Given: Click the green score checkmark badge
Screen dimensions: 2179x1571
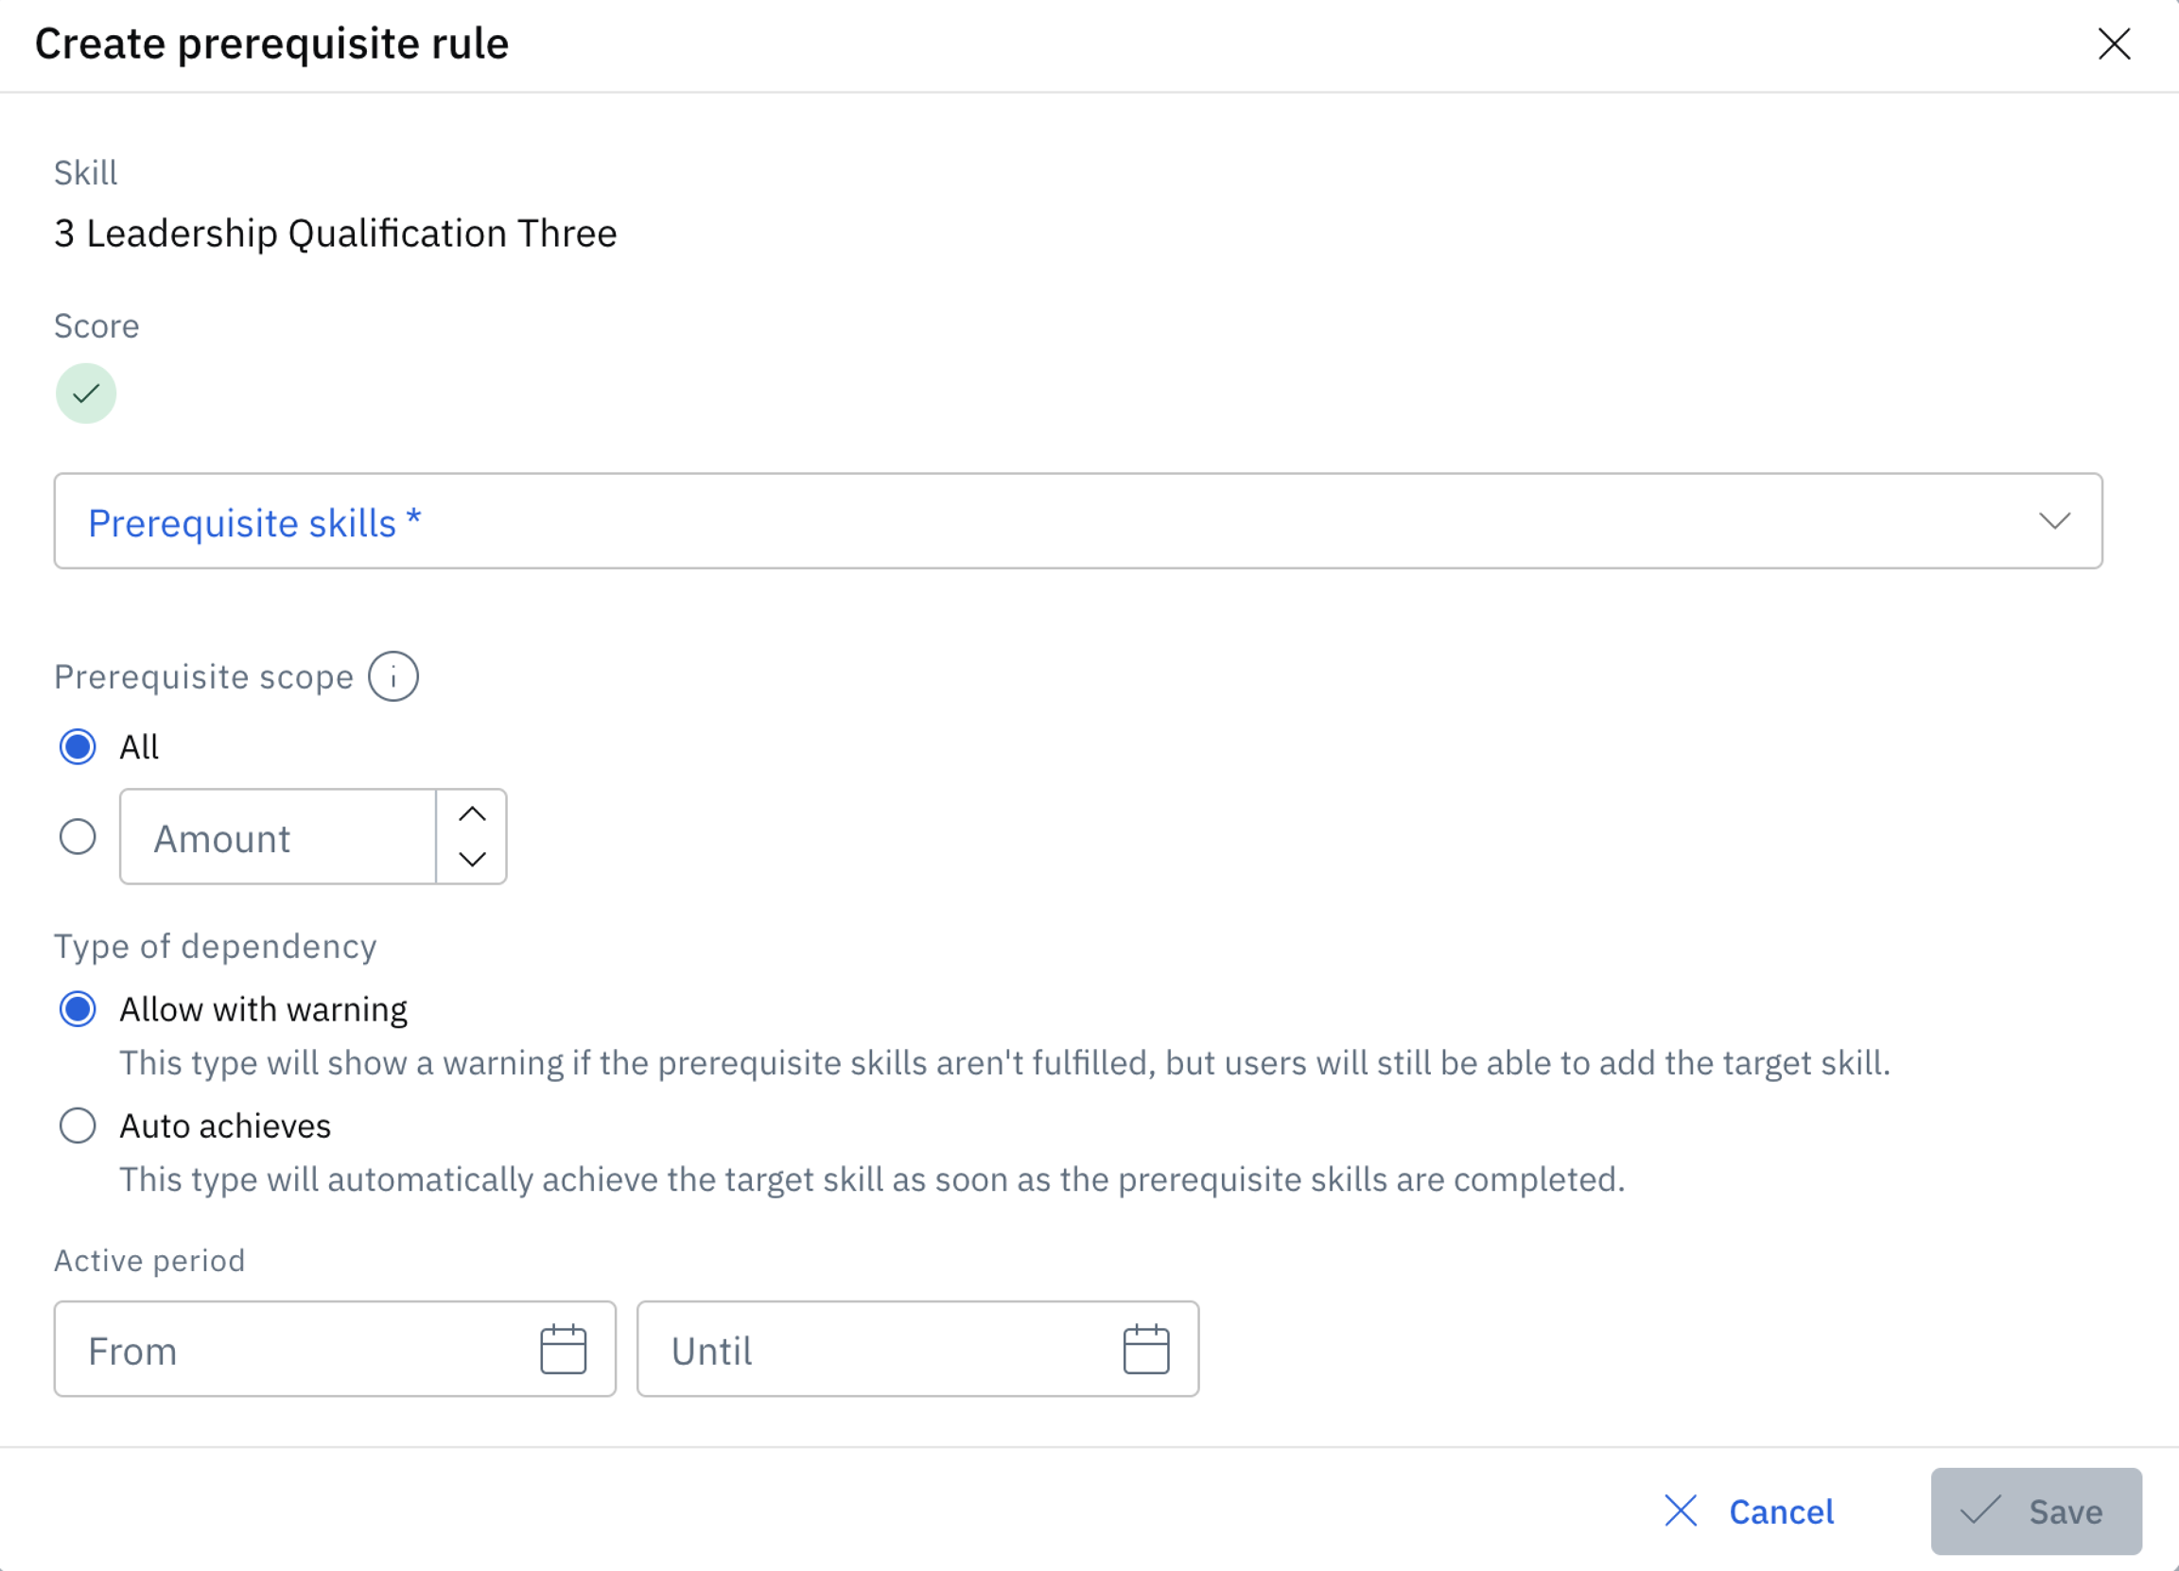Looking at the screenshot, I should (86, 393).
